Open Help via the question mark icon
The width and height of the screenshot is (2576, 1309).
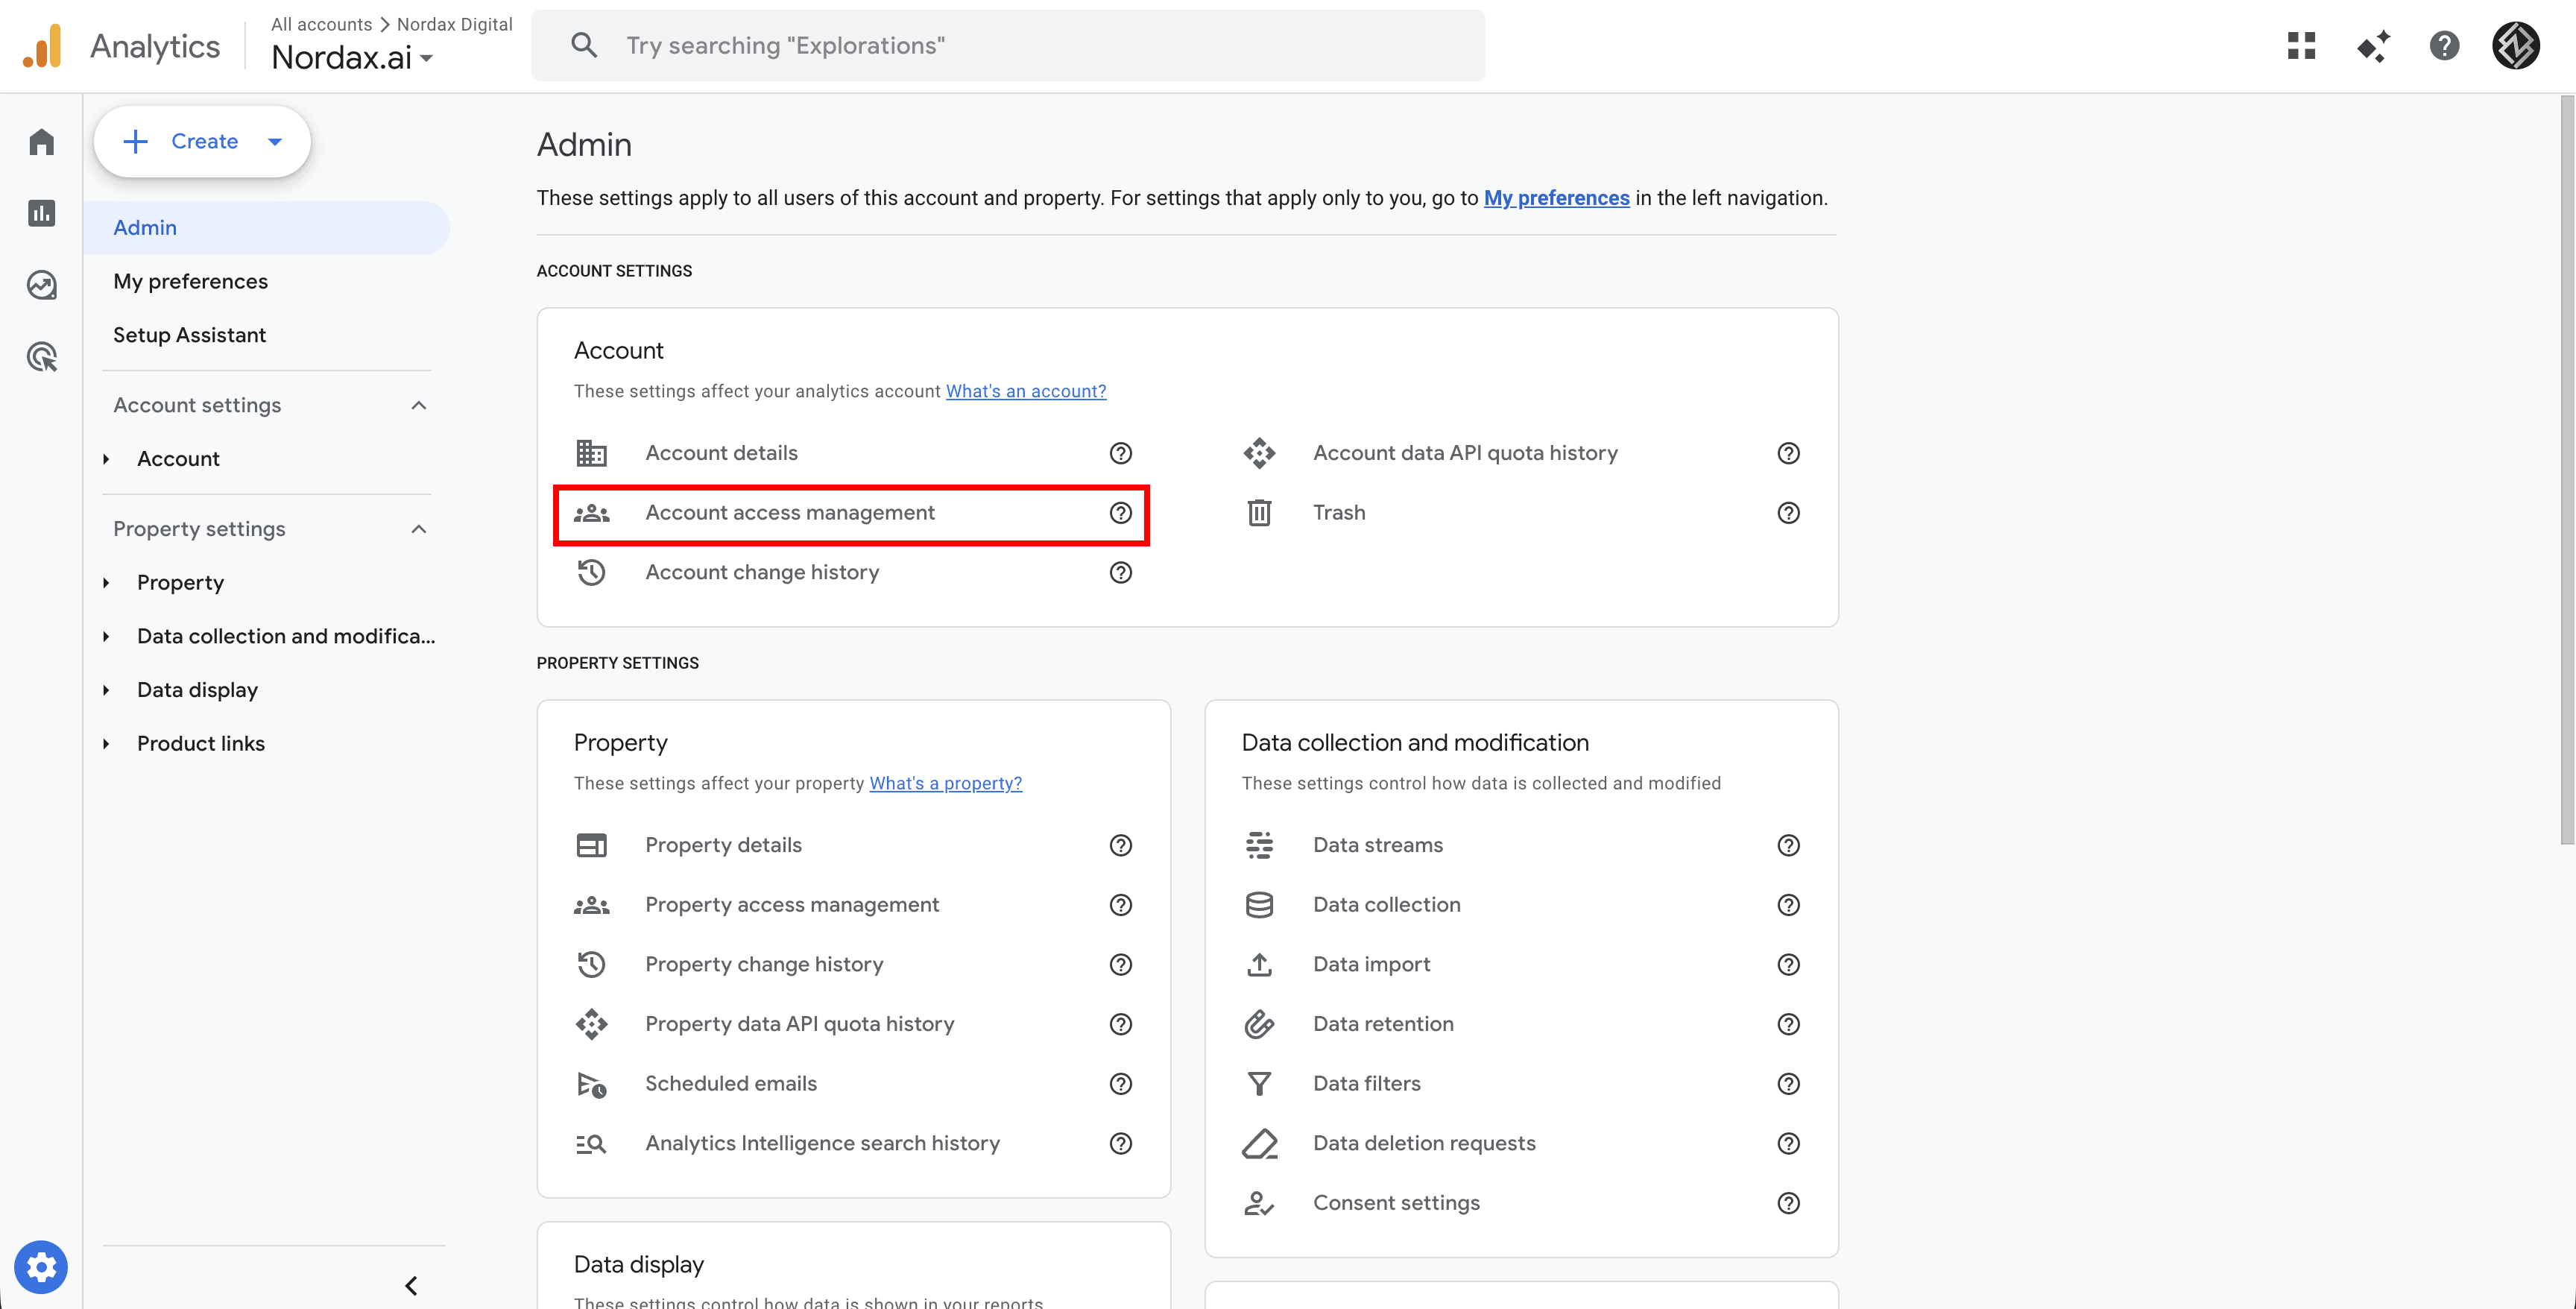click(2444, 45)
